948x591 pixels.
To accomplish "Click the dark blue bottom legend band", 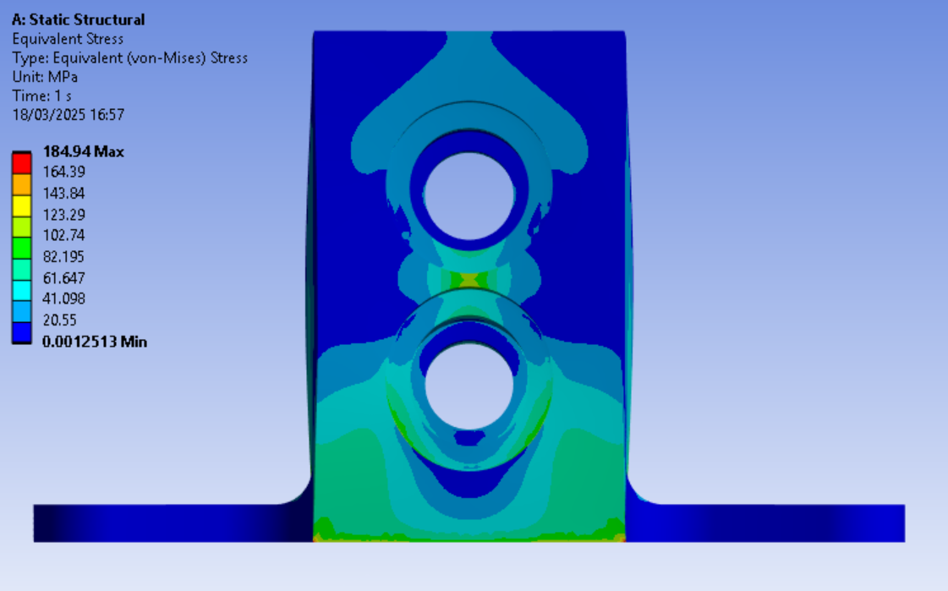I will (x=22, y=331).
